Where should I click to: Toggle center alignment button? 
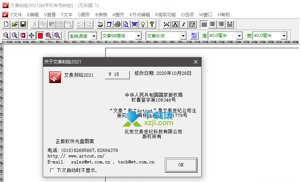[212, 24]
